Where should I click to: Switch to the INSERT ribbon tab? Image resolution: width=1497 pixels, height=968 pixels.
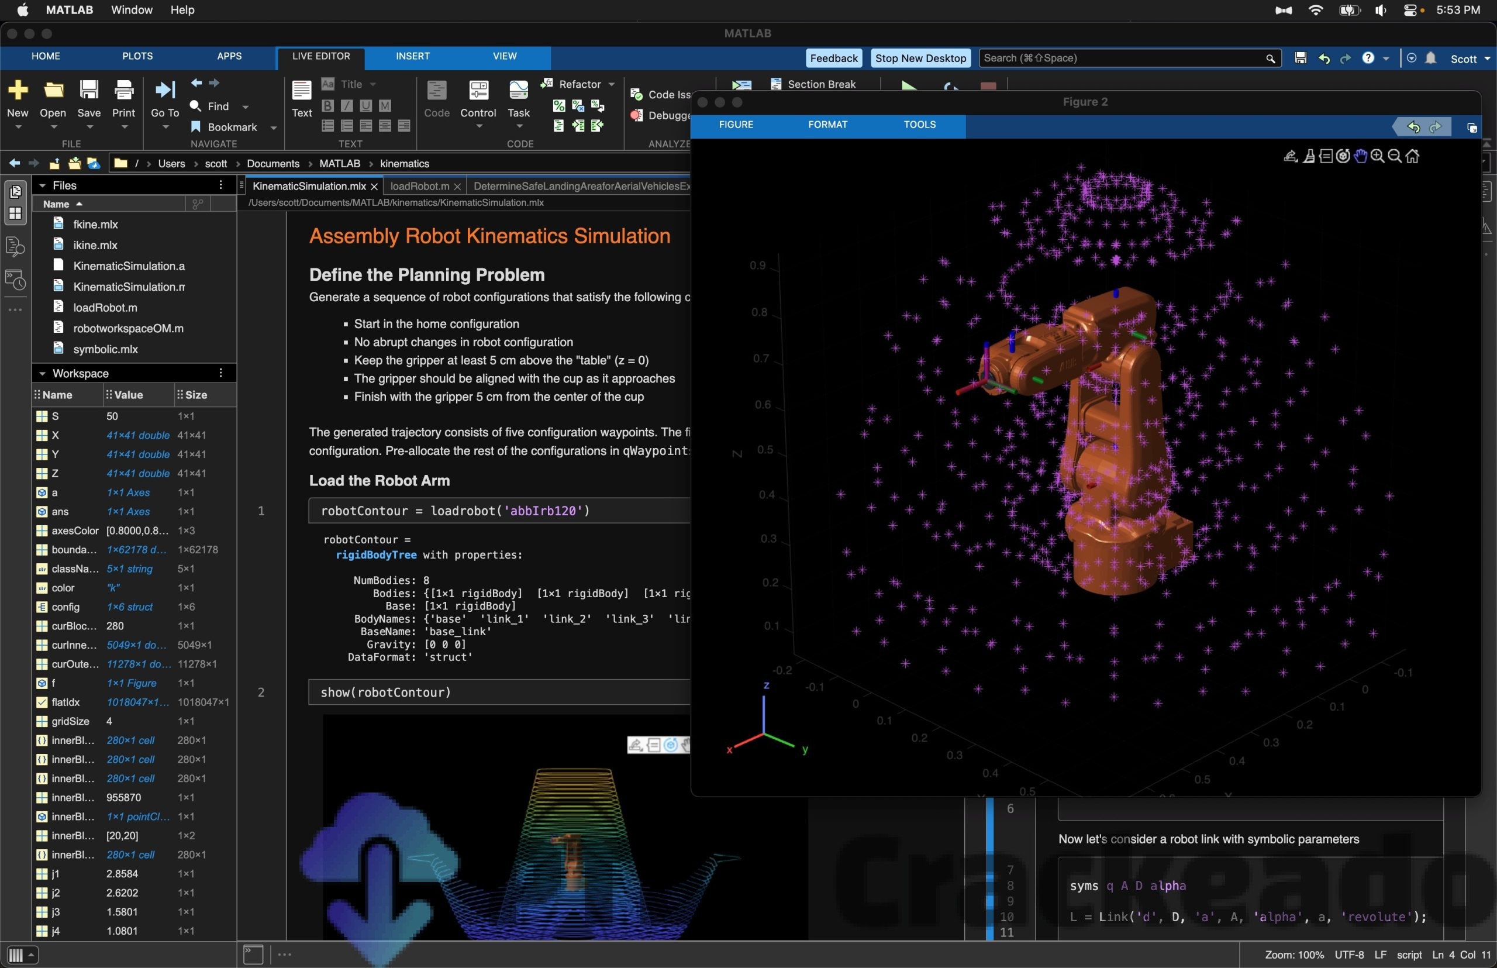click(x=413, y=56)
